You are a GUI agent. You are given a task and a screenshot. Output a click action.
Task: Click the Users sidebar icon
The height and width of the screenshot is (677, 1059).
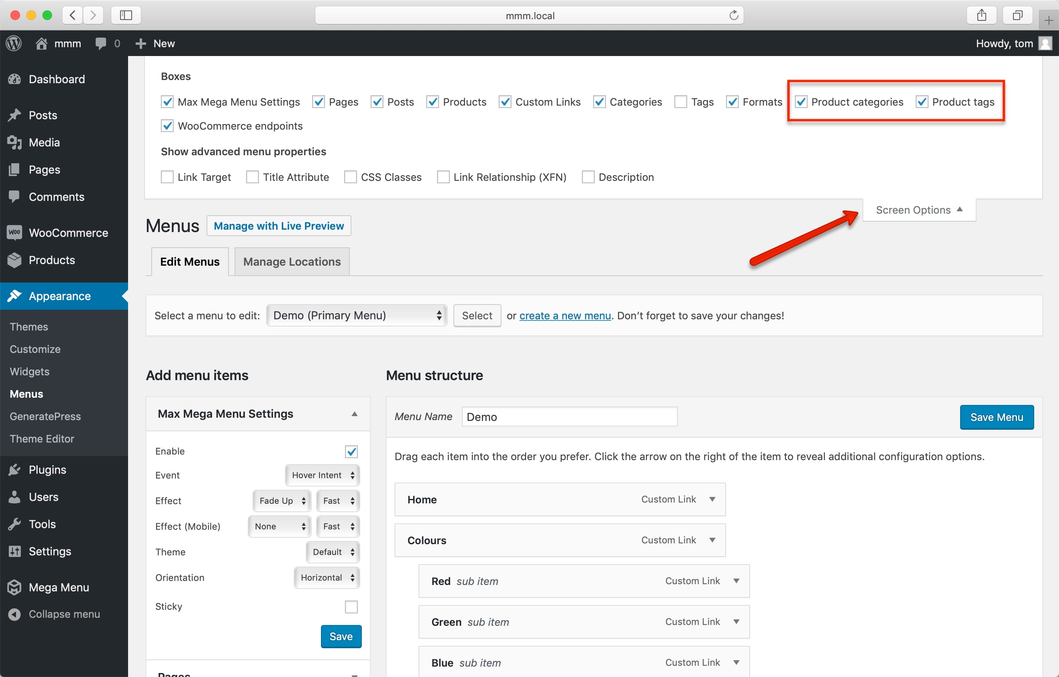pyautogui.click(x=14, y=497)
